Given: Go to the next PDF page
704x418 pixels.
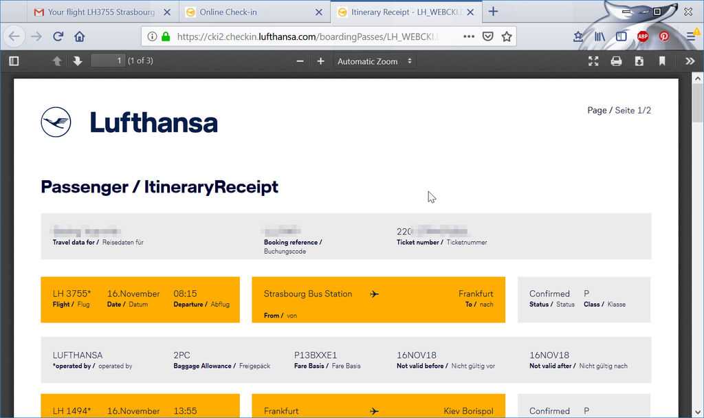Looking at the screenshot, I should (78, 61).
